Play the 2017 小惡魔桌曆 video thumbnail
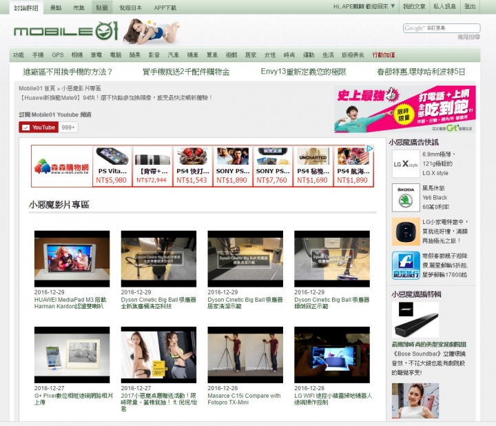The image size is (496, 426). (x=159, y=355)
